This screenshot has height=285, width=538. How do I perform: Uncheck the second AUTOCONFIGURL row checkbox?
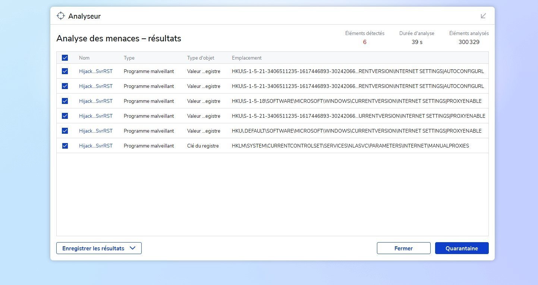tap(65, 86)
